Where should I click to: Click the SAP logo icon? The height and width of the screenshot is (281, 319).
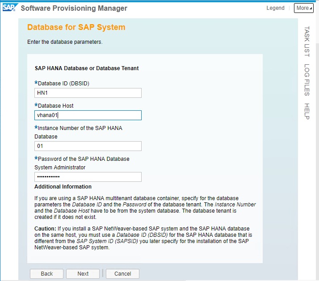click(10, 8)
